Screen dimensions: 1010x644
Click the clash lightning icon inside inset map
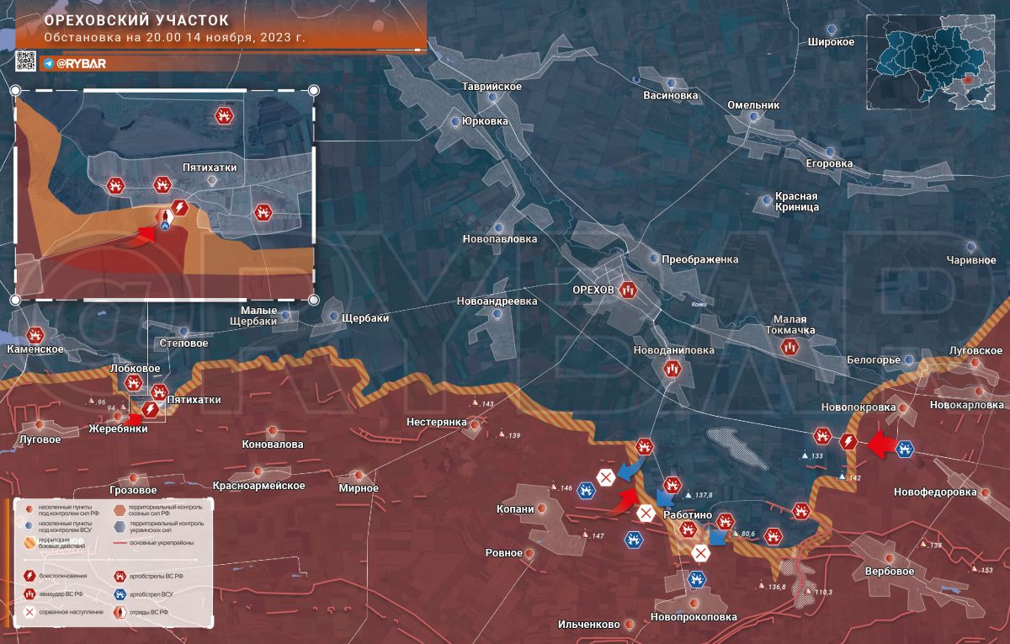click(x=178, y=208)
